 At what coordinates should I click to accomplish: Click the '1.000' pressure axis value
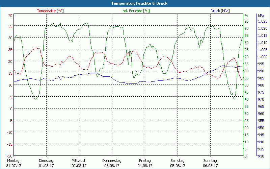click(x=263, y=57)
